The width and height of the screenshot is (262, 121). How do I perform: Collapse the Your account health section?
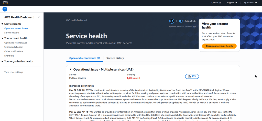coord(2,38)
